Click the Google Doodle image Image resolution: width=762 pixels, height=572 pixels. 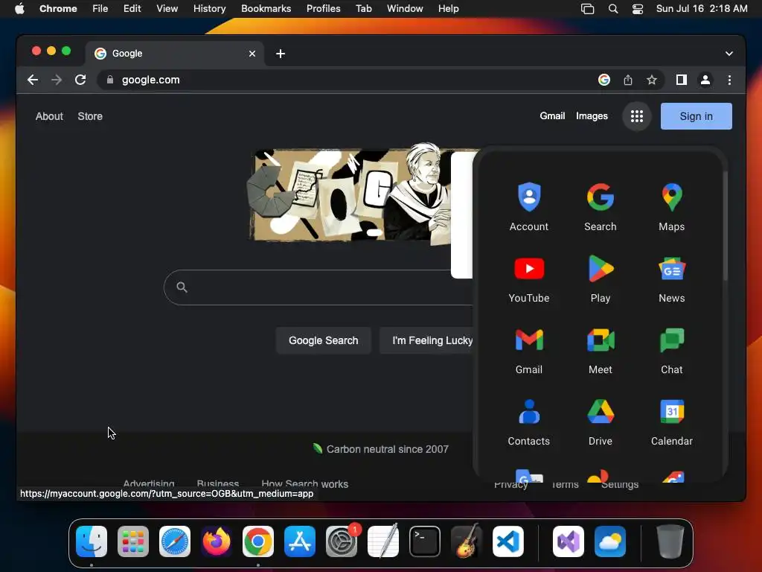tap(350, 194)
